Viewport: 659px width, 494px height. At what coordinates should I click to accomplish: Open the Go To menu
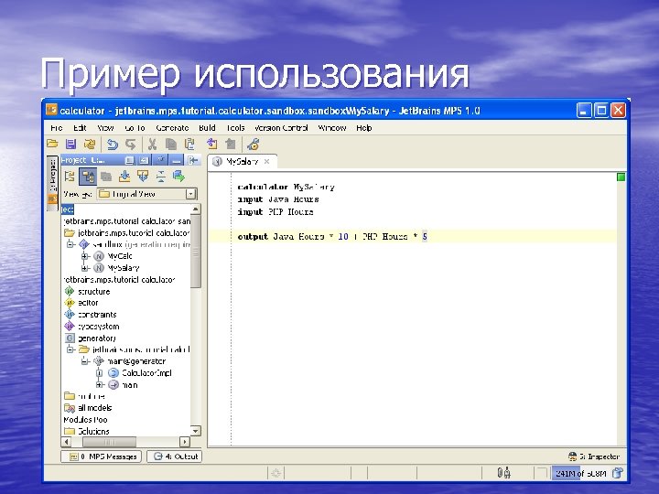pyautogui.click(x=135, y=128)
